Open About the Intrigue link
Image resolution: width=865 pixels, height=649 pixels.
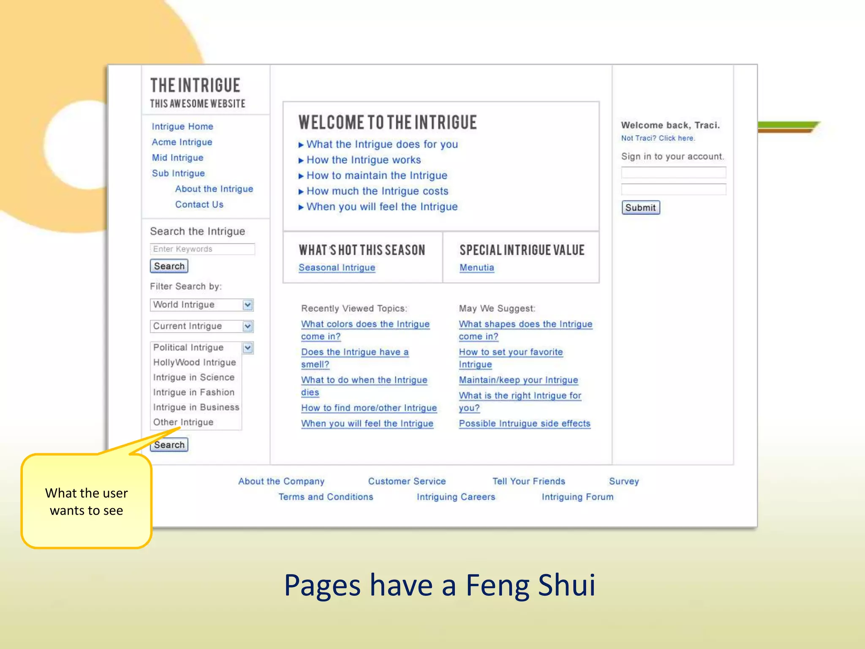214,189
